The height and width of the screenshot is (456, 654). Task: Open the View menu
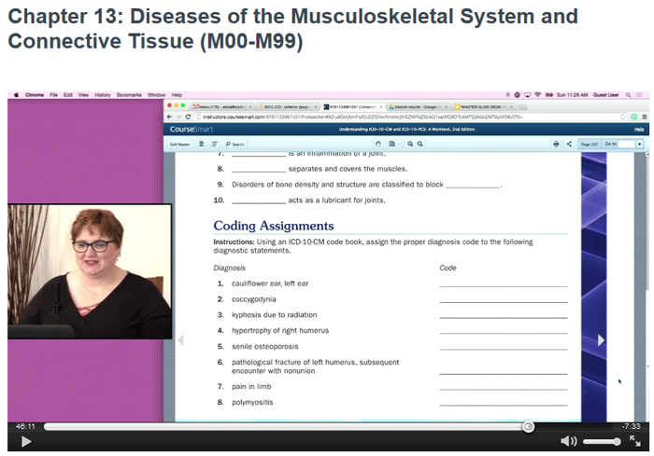83,95
